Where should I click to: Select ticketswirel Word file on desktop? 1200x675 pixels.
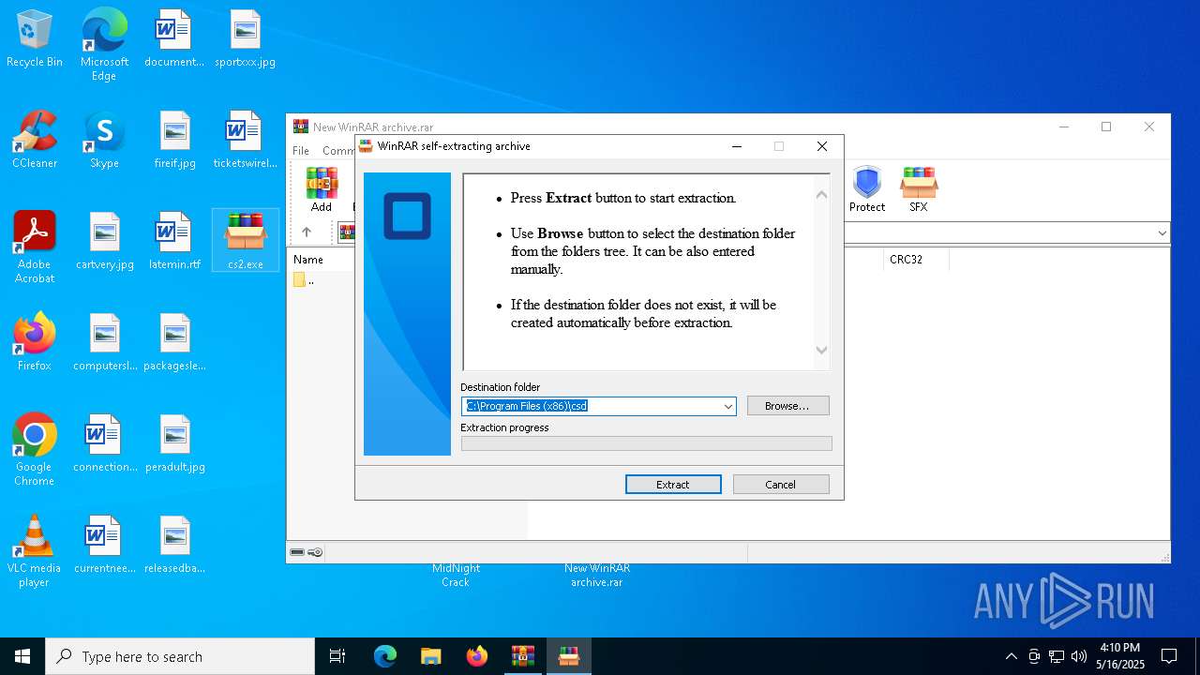click(x=245, y=141)
